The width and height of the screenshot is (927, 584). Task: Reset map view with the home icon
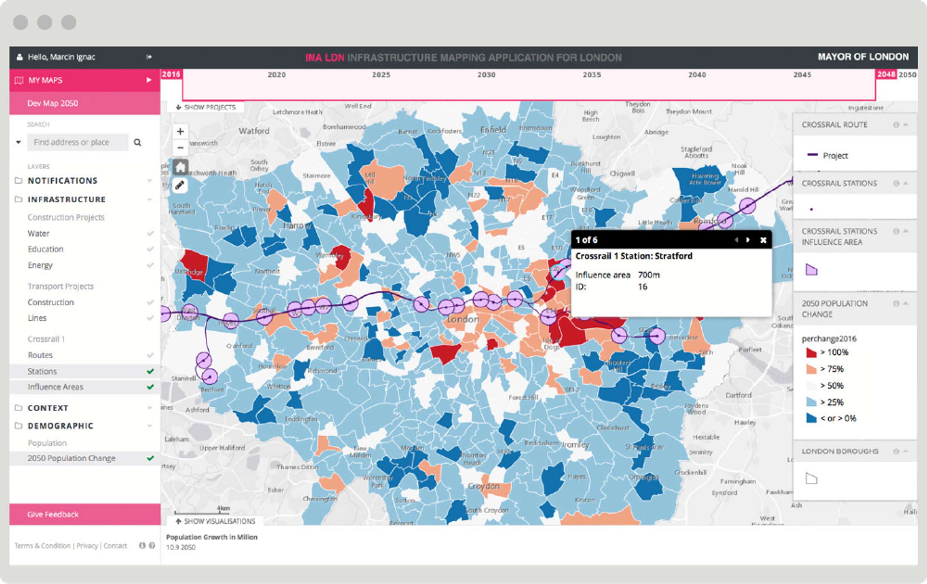[180, 167]
